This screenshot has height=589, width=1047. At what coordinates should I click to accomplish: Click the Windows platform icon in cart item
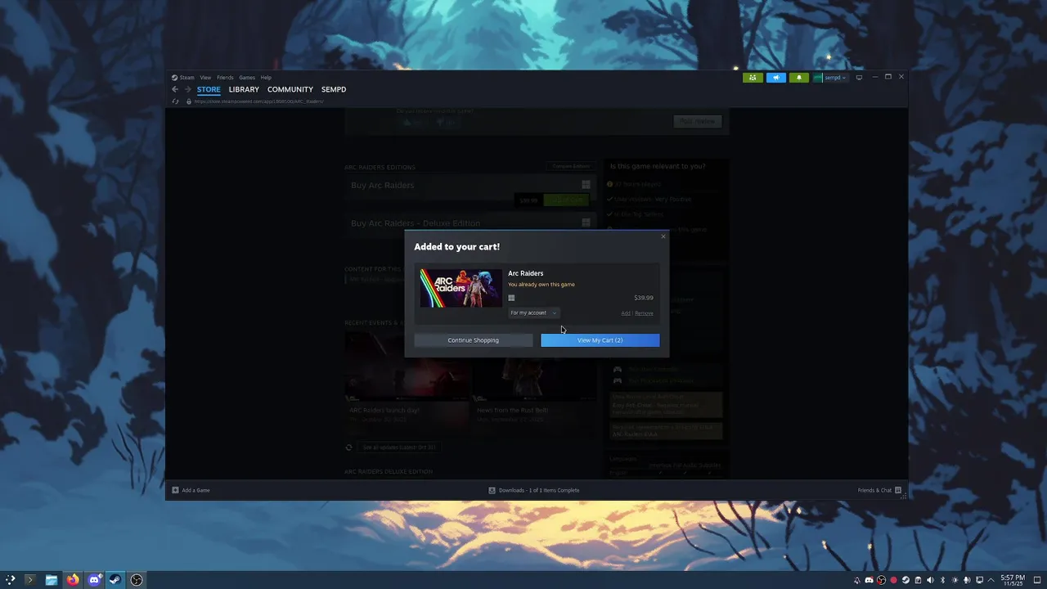(x=511, y=298)
